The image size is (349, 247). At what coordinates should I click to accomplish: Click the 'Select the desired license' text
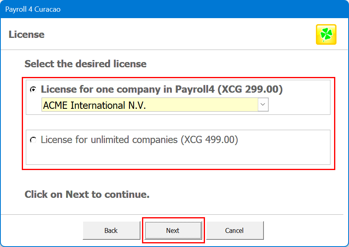[x=85, y=64]
